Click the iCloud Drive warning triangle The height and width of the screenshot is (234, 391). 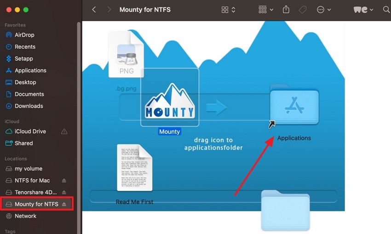pyautogui.click(x=64, y=131)
